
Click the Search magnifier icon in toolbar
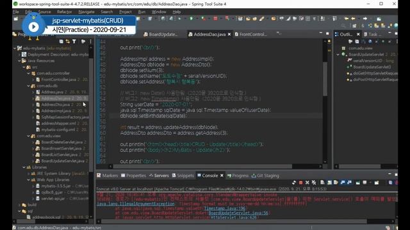tap(343, 26)
